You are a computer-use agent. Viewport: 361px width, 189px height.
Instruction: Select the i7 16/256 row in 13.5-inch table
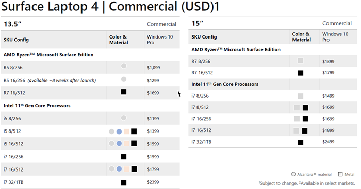[90, 157]
